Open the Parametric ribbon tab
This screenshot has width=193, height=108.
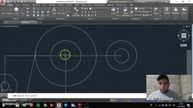(x=36, y=5)
